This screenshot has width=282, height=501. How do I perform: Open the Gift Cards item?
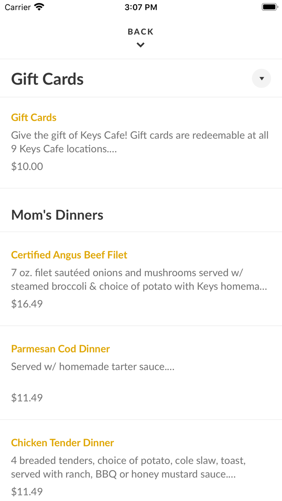pyautogui.click(x=34, y=117)
